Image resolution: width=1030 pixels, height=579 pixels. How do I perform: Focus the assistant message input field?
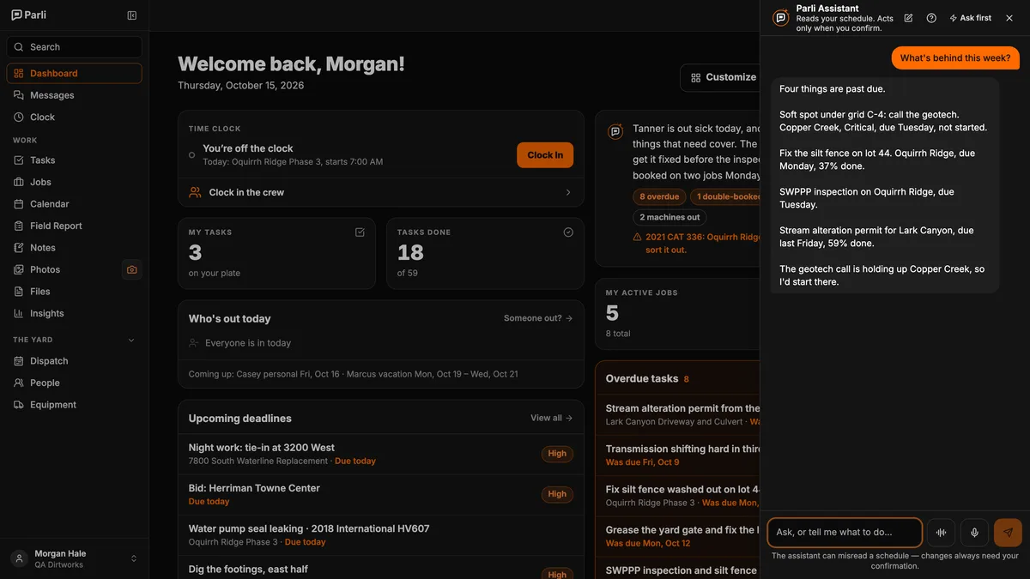tap(845, 533)
